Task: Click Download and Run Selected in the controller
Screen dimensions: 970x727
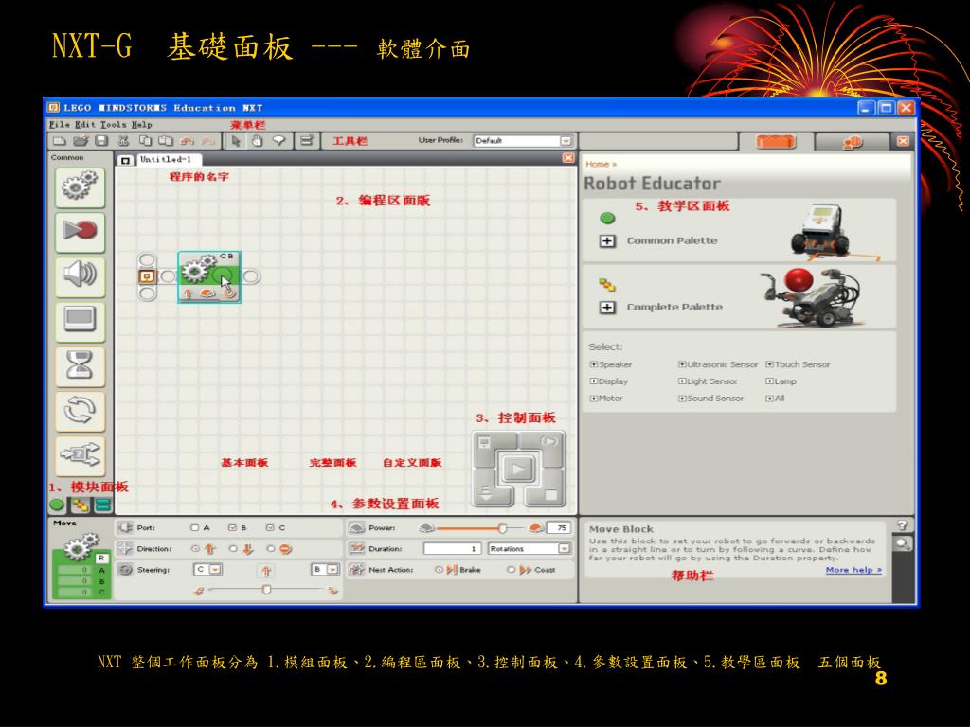Action: [x=548, y=441]
